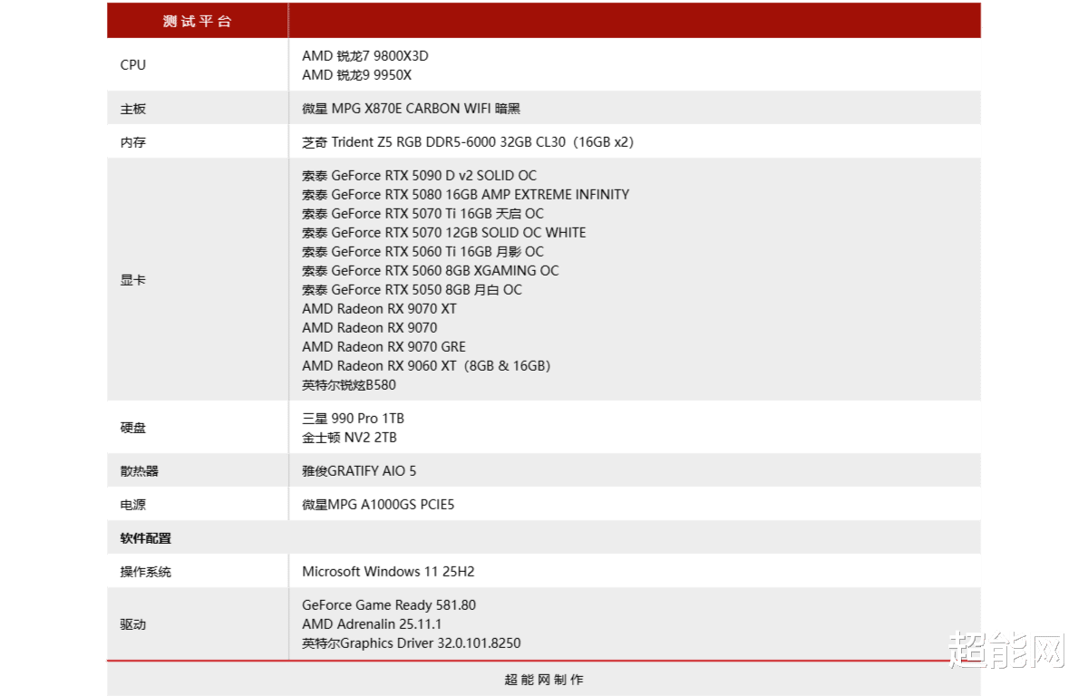
Task: Select the 显卡 row label
Action: pyautogui.click(x=132, y=280)
